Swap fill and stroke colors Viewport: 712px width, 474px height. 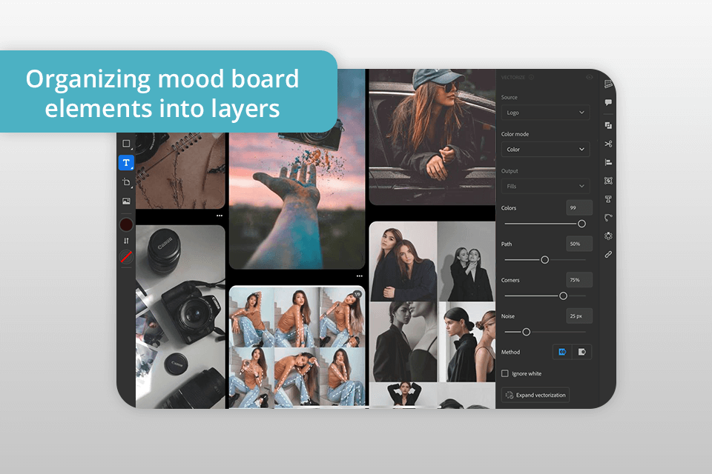pos(126,241)
